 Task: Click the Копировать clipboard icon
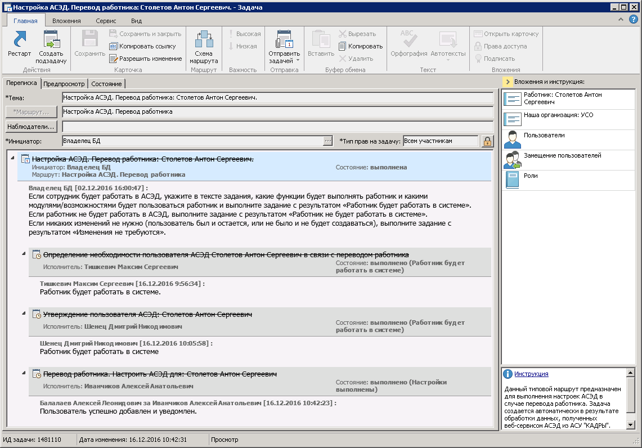(360, 46)
